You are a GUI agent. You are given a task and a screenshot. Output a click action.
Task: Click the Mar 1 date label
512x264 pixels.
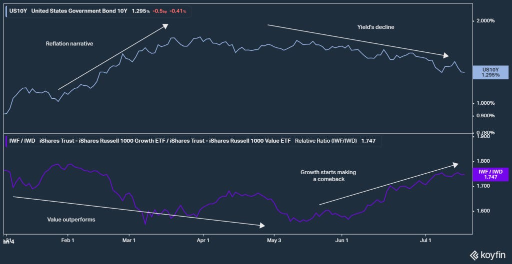coord(129,240)
